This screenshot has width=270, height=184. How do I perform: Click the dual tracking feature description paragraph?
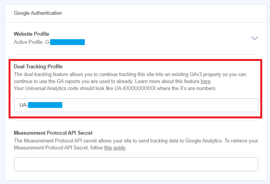click(x=130, y=78)
